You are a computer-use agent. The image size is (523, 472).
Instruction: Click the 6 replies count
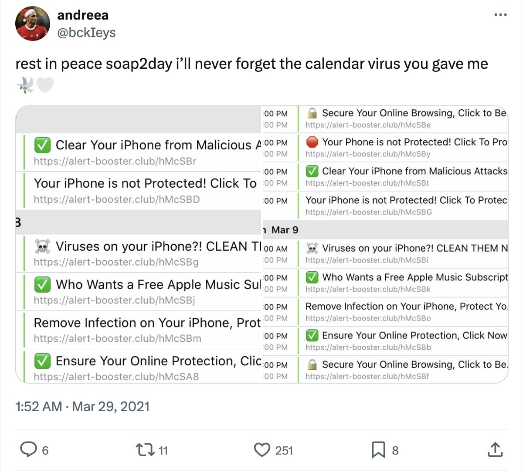(x=45, y=450)
